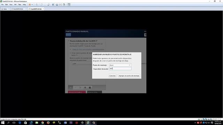This screenshot has width=223, height=125.
Task: Click the Take Snapshot toolbar icon
Action: 42,5
